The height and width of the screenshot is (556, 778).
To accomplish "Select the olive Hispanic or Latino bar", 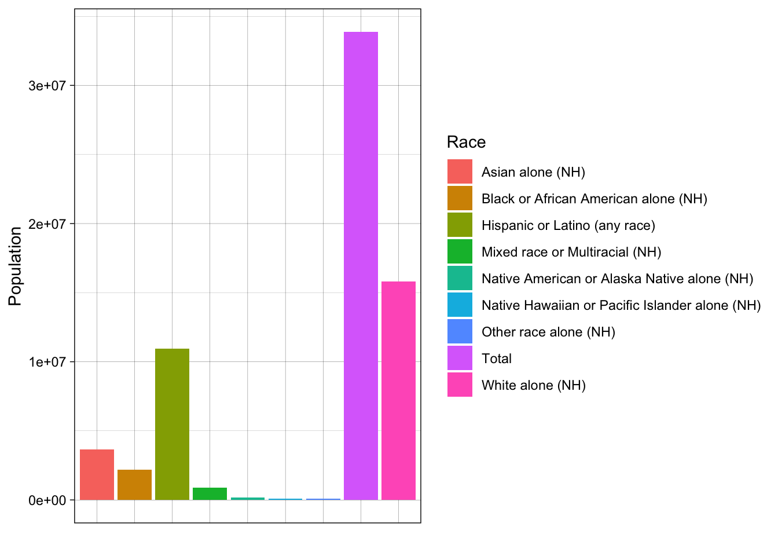I will point(172,424).
